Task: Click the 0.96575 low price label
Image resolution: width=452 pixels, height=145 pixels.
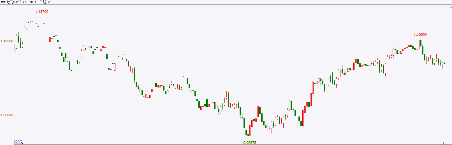Action: point(250,143)
